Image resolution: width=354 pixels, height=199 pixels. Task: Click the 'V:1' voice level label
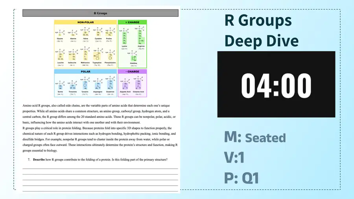tap(234, 157)
